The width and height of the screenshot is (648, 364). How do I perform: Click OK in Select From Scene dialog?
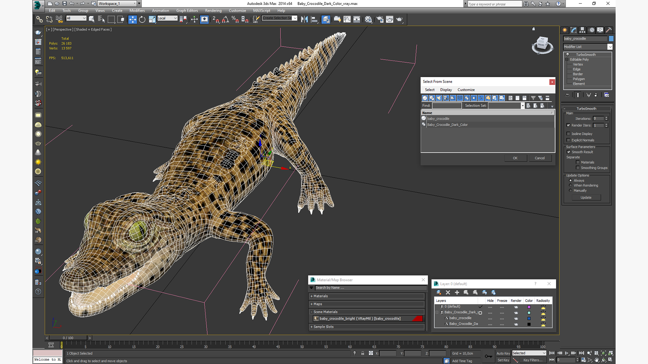(x=515, y=158)
